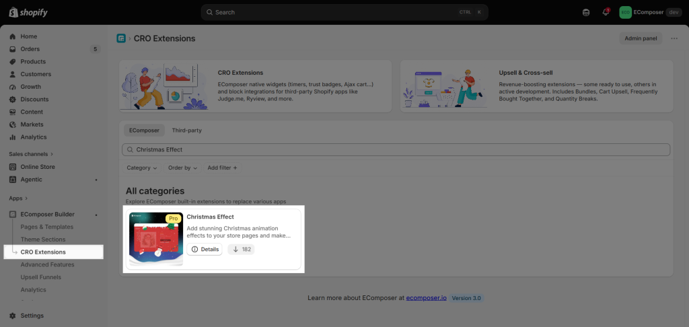This screenshot has width=689, height=327.
Task: Click the CRO Extensions banner card
Action: click(x=255, y=86)
